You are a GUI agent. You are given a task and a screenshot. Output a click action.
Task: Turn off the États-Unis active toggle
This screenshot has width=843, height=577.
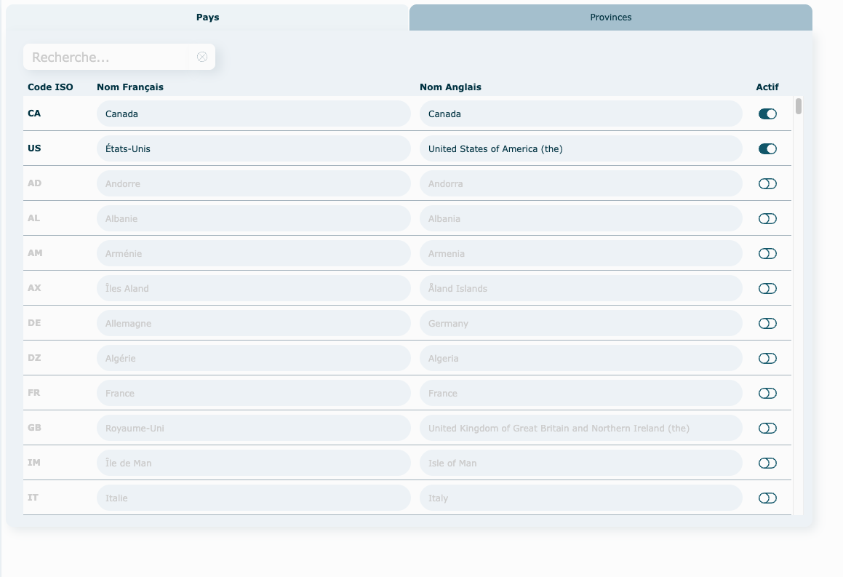pos(767,149)
